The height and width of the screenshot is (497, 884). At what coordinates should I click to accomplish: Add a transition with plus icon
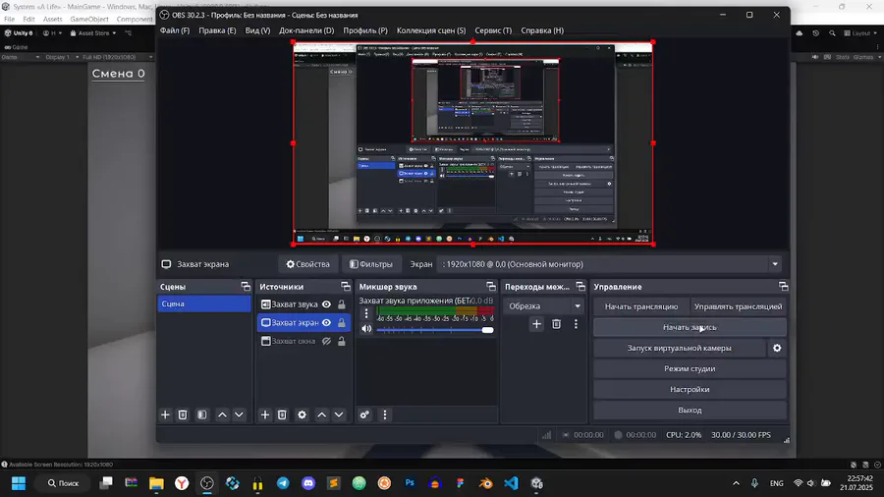[536, 324]
